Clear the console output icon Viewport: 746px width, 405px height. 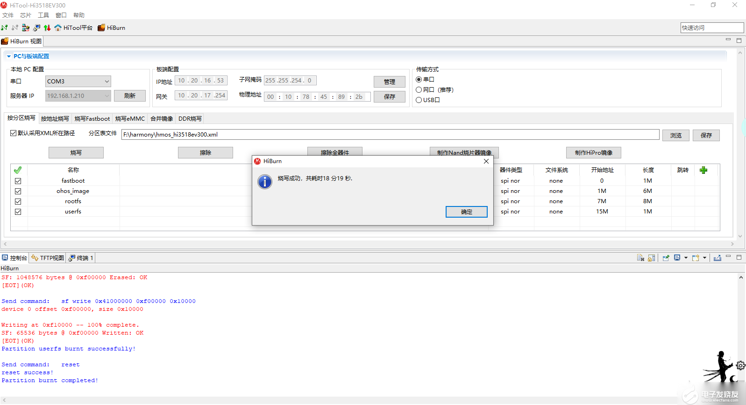(x=640, y=258)
